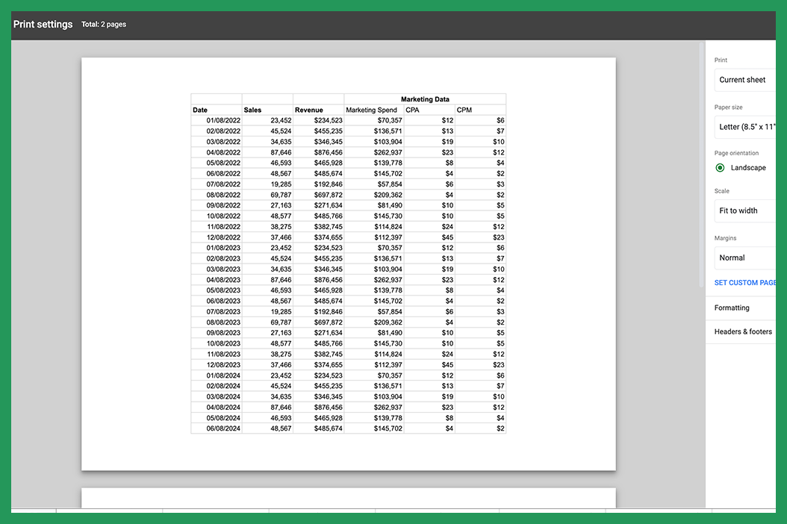Select the Landscape orientation radio button
787x524 pixels.
pyautogui.click(x=719, y=168)
